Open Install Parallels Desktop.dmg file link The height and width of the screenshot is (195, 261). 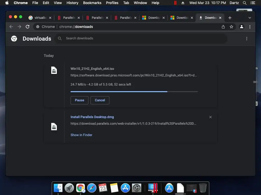pos(92,117)
